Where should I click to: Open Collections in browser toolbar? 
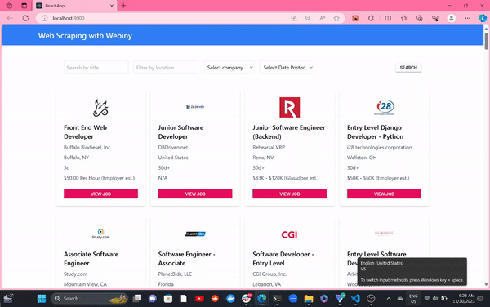(420, 18)
